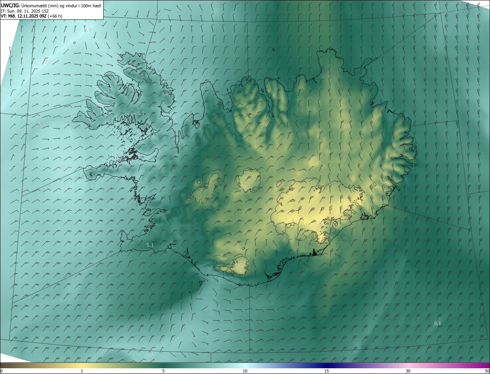Click the 9.2 value label over Breiðafjörður waters
The width and height of the screenshot is (490, 374).
(x=65, y=166)
